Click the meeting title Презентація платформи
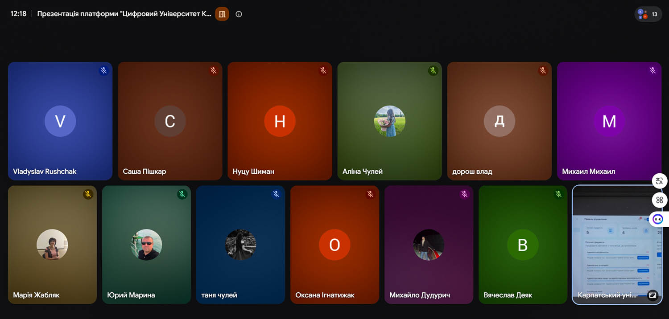This screenshot has height=319, width=669. pyautogui.click(x=124, y=14)
